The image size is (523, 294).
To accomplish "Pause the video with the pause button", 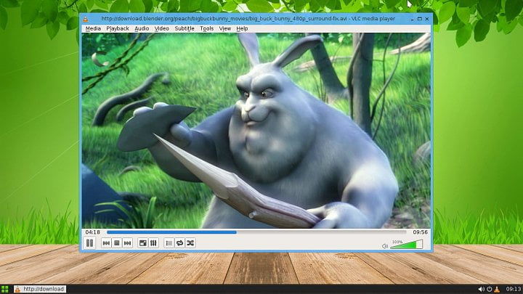I will [x=90, y=243].
